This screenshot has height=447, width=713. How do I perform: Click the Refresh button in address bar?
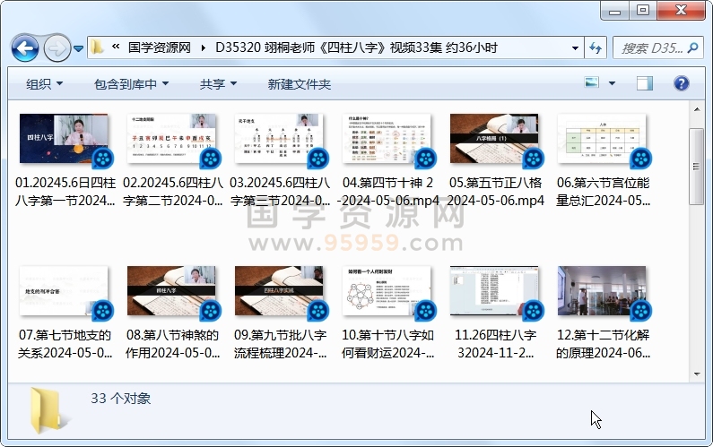tap(596, 47)
